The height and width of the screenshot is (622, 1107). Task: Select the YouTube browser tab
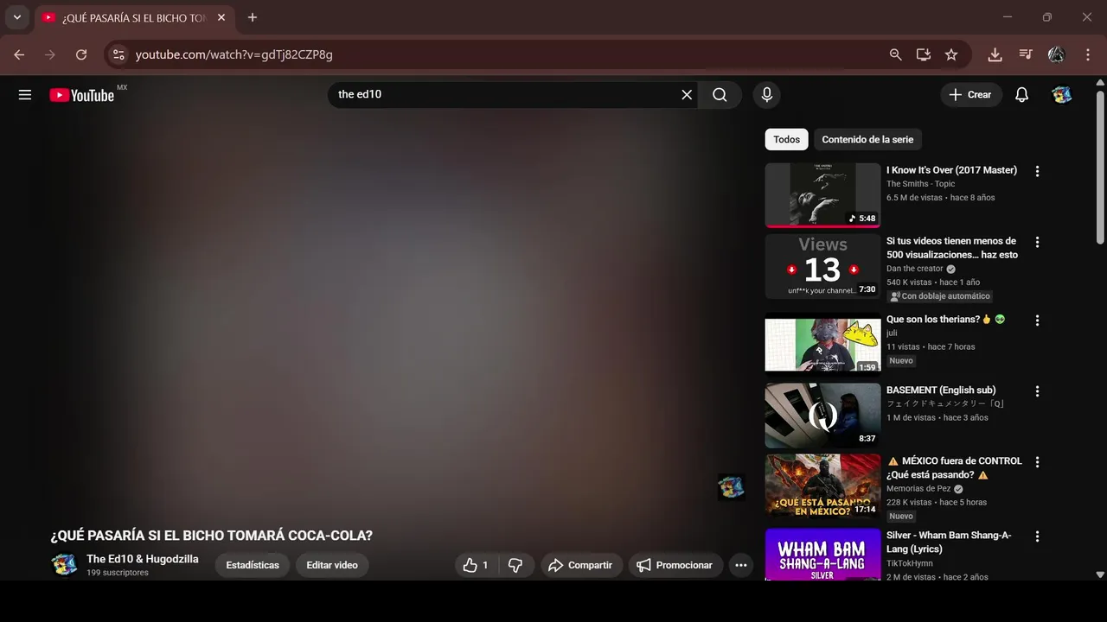click(134, 17)
